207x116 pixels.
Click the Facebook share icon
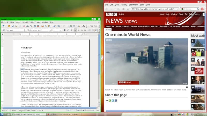coord(116,100)
